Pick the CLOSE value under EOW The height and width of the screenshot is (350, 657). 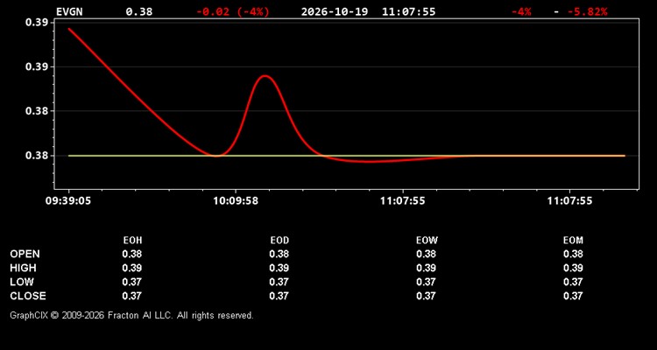[426, 296]
